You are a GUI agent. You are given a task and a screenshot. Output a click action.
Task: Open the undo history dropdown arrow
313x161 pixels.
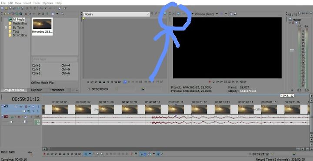coord(45,8)
